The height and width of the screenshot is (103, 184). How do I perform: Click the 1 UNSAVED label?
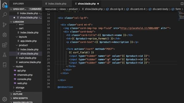[35, 9]
